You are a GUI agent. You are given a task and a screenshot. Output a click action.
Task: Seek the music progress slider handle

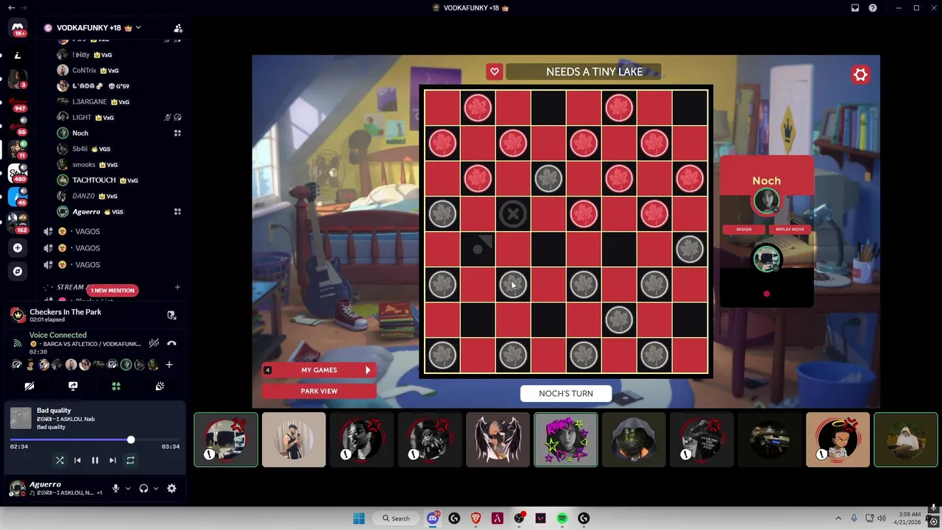[x=131, y=439]
